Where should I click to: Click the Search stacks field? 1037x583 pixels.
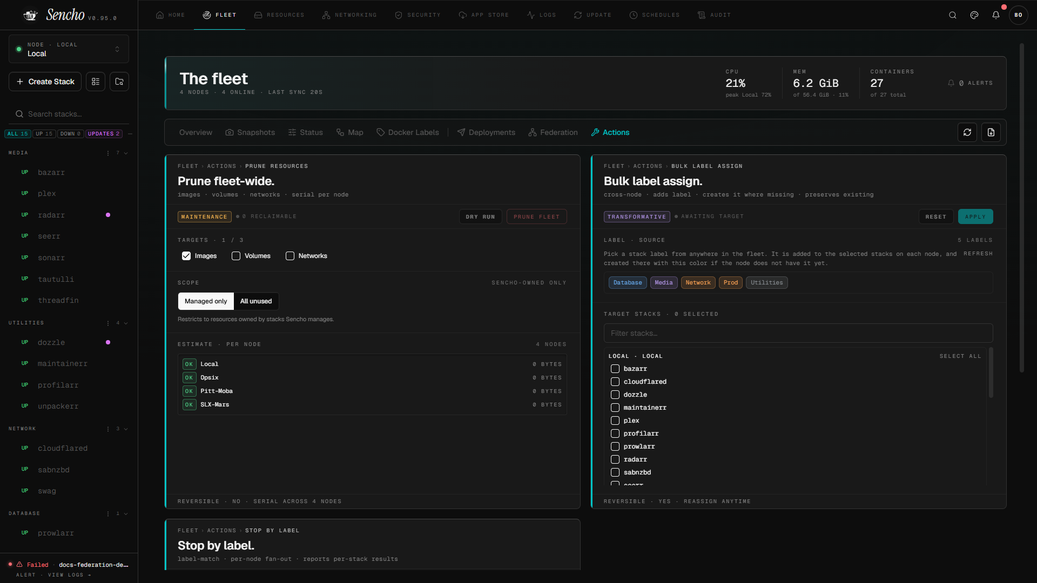(69, 114)
